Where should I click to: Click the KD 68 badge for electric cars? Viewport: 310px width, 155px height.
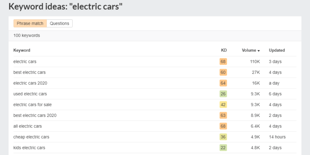[x=223, y=62]
